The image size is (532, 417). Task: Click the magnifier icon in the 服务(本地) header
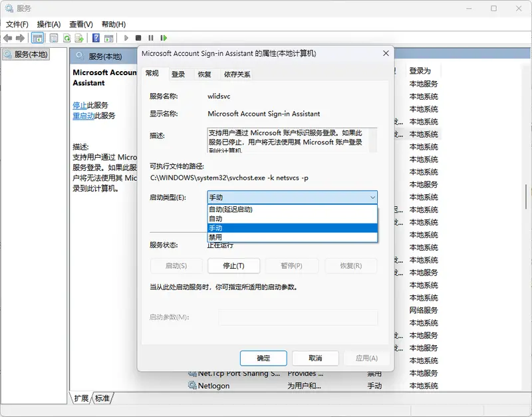[80, 56]
